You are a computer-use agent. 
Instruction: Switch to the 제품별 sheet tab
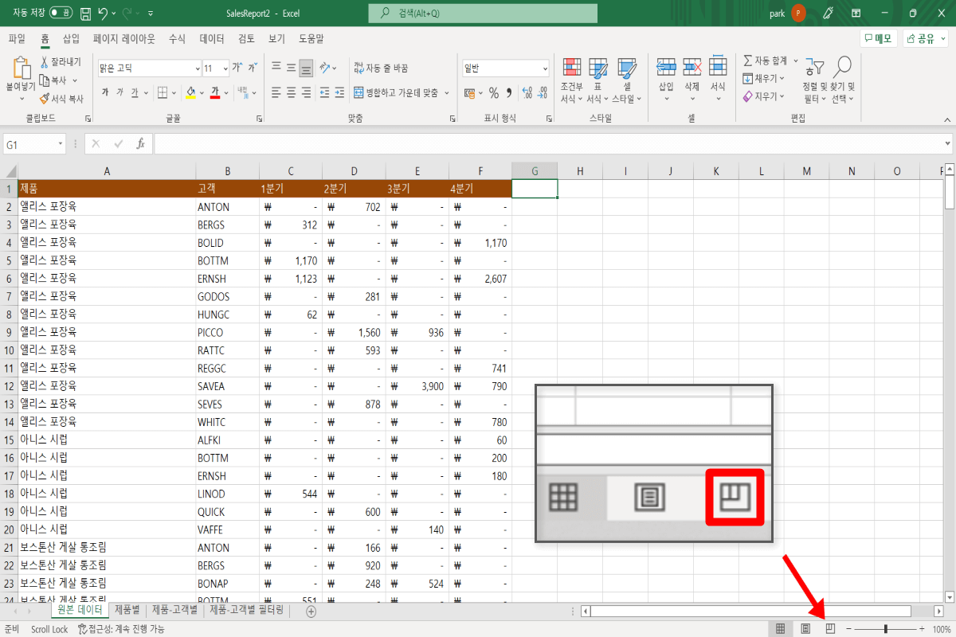point(127,611)
